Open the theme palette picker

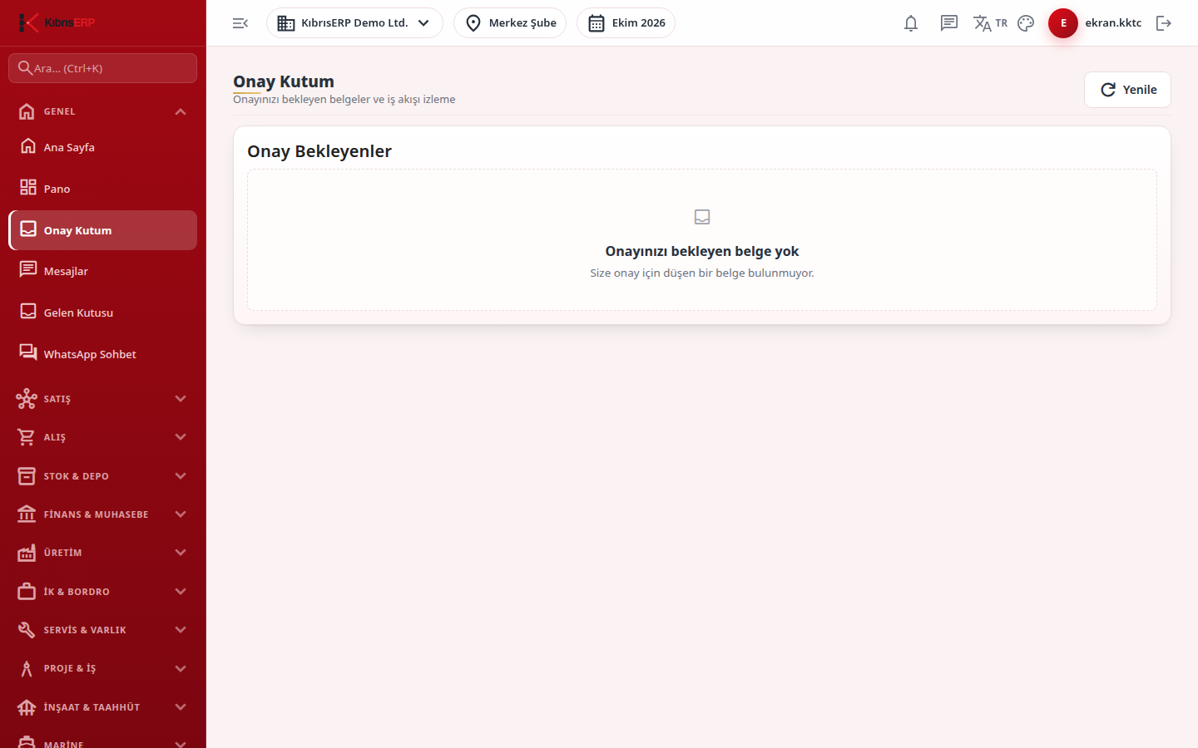[x=1026, y=23]
